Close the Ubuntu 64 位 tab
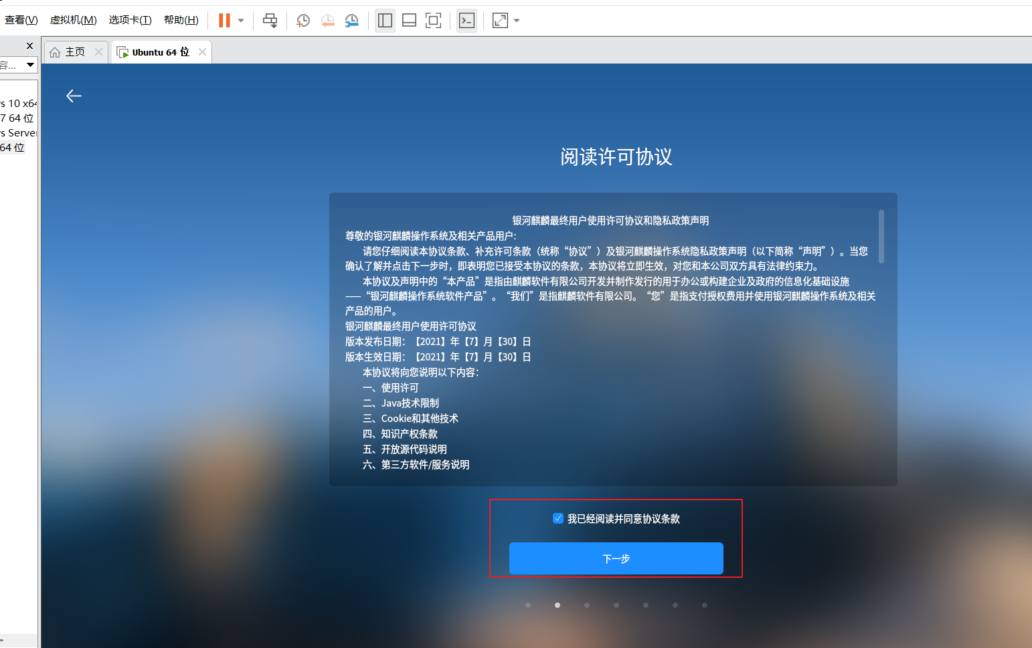 (x=202, y=52)
